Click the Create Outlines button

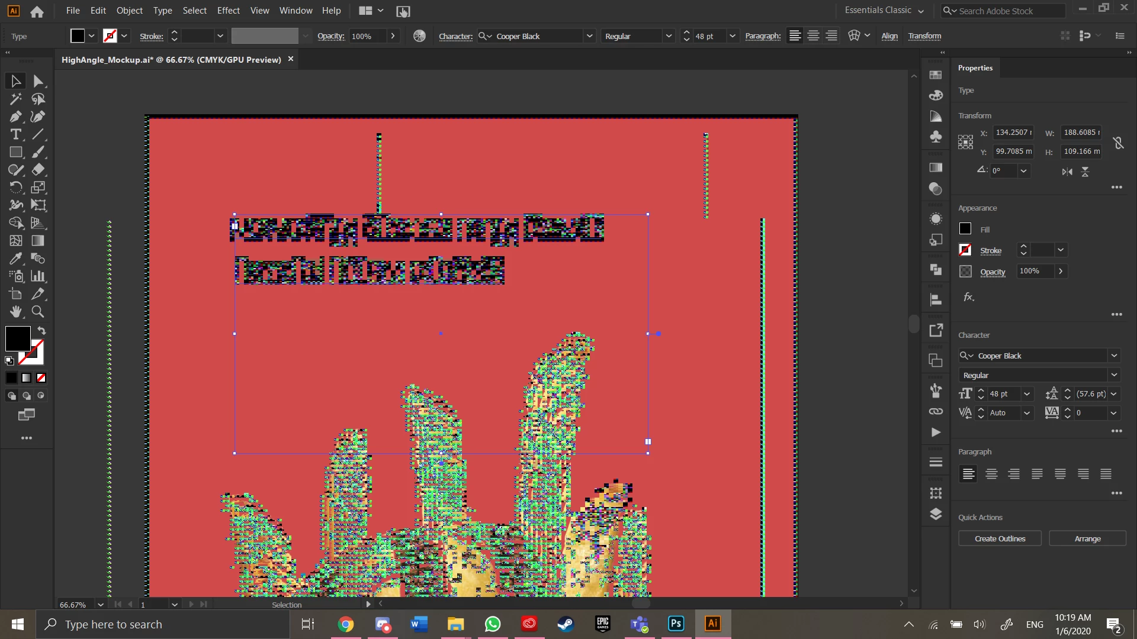[1000, 538]
